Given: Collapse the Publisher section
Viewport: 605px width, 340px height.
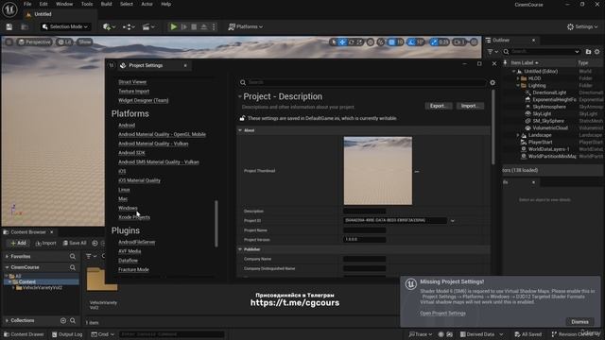Looking at the screenshot, I should point(240,249).
